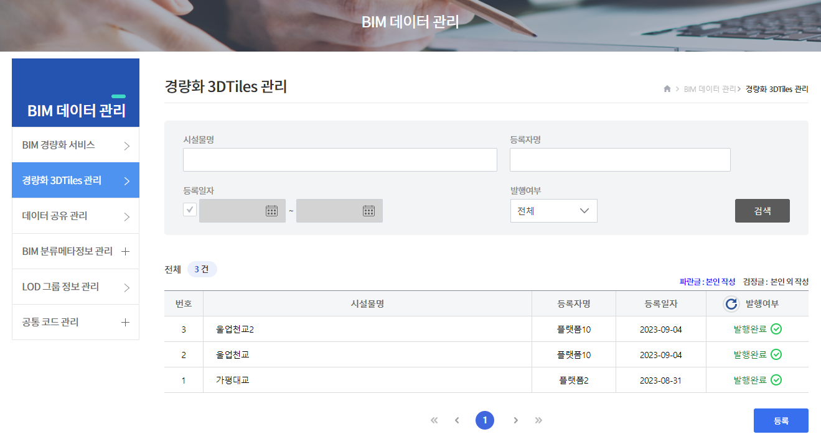Click the green 발행완료 check icon for 울업천교2

[x=776, y=328]
